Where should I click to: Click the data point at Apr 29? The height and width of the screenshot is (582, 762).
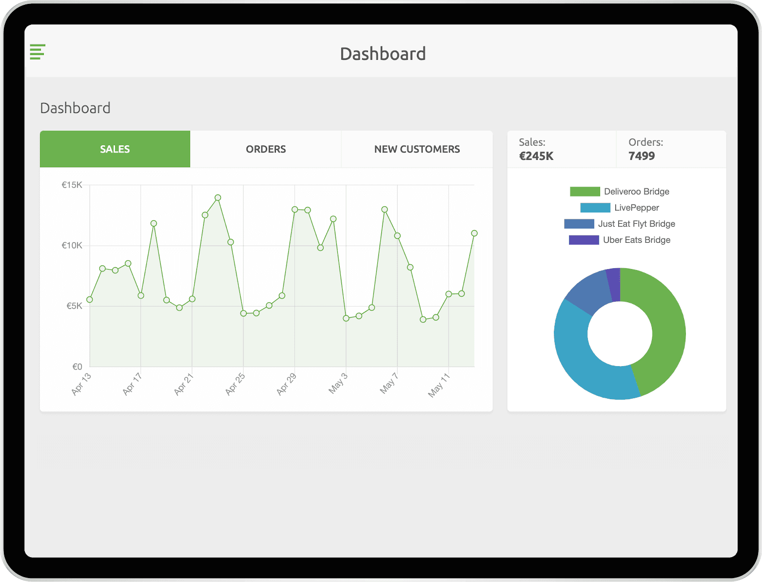pyautogui.click(x=295, y=210)
